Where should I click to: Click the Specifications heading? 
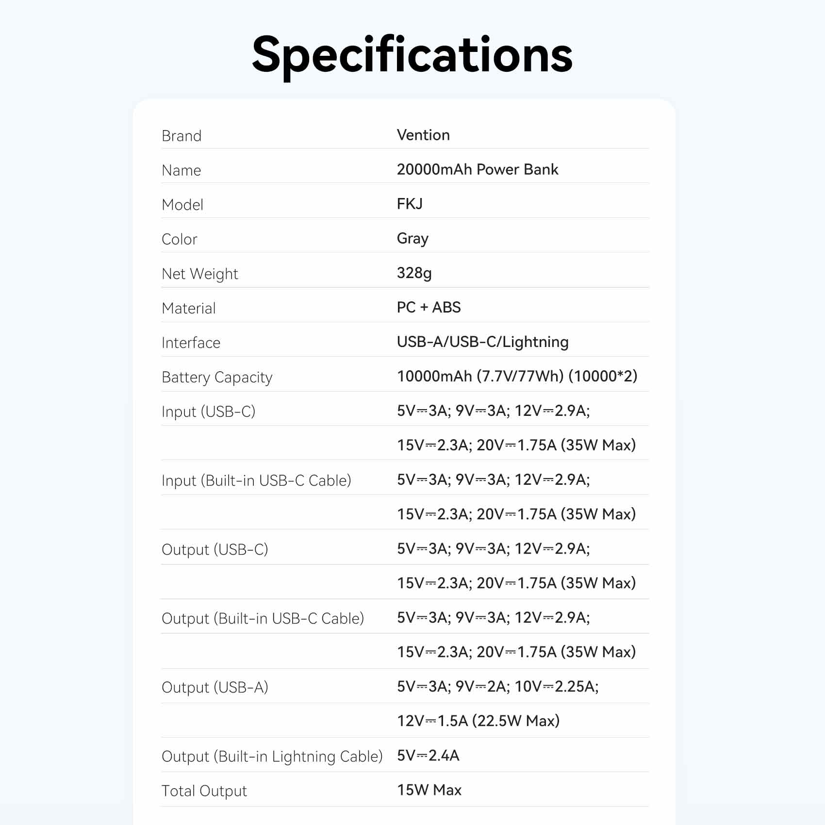[412, 55]
